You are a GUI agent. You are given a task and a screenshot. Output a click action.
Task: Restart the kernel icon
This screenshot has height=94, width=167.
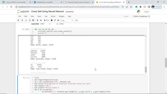pos(55,20)
